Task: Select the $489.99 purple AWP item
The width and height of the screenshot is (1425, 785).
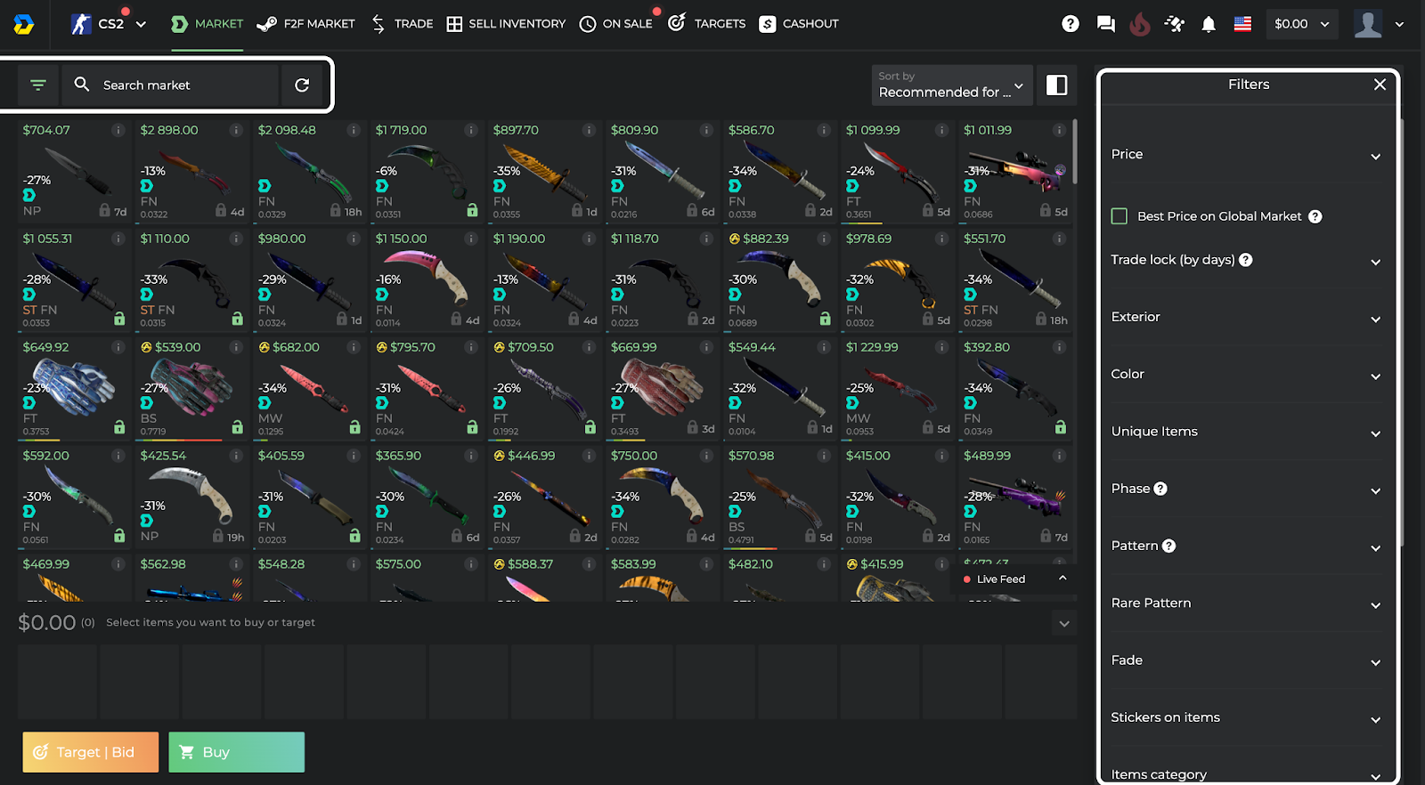Action: coord(1014,497)
